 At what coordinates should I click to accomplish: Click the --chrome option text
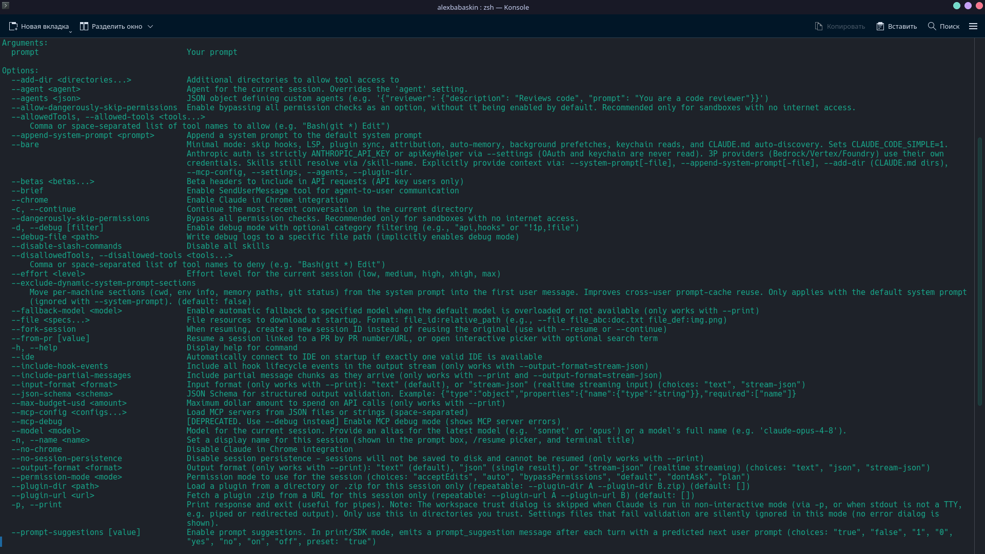tap(30, 200)
